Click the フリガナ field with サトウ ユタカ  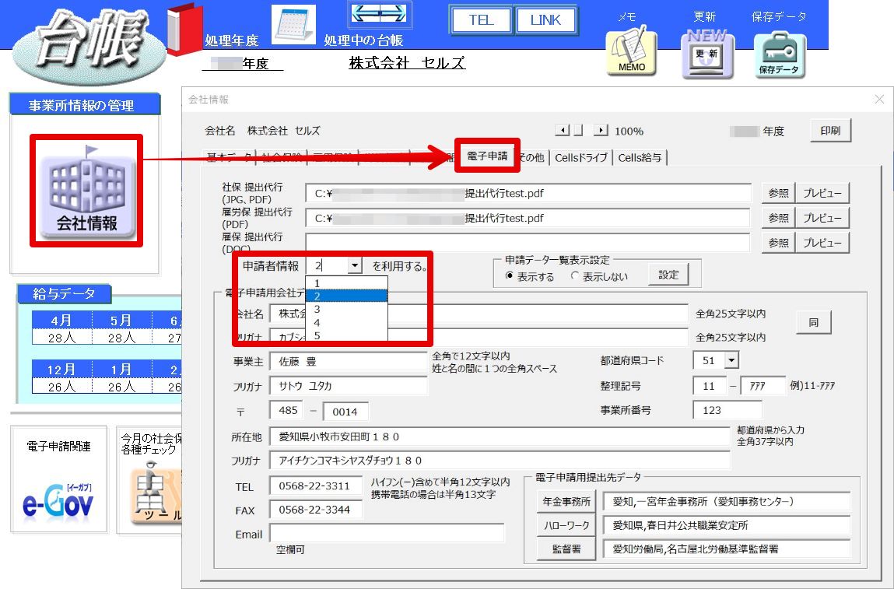point(349,386)
